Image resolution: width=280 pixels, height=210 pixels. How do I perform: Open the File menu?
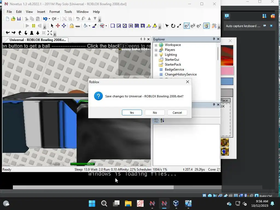9,11
